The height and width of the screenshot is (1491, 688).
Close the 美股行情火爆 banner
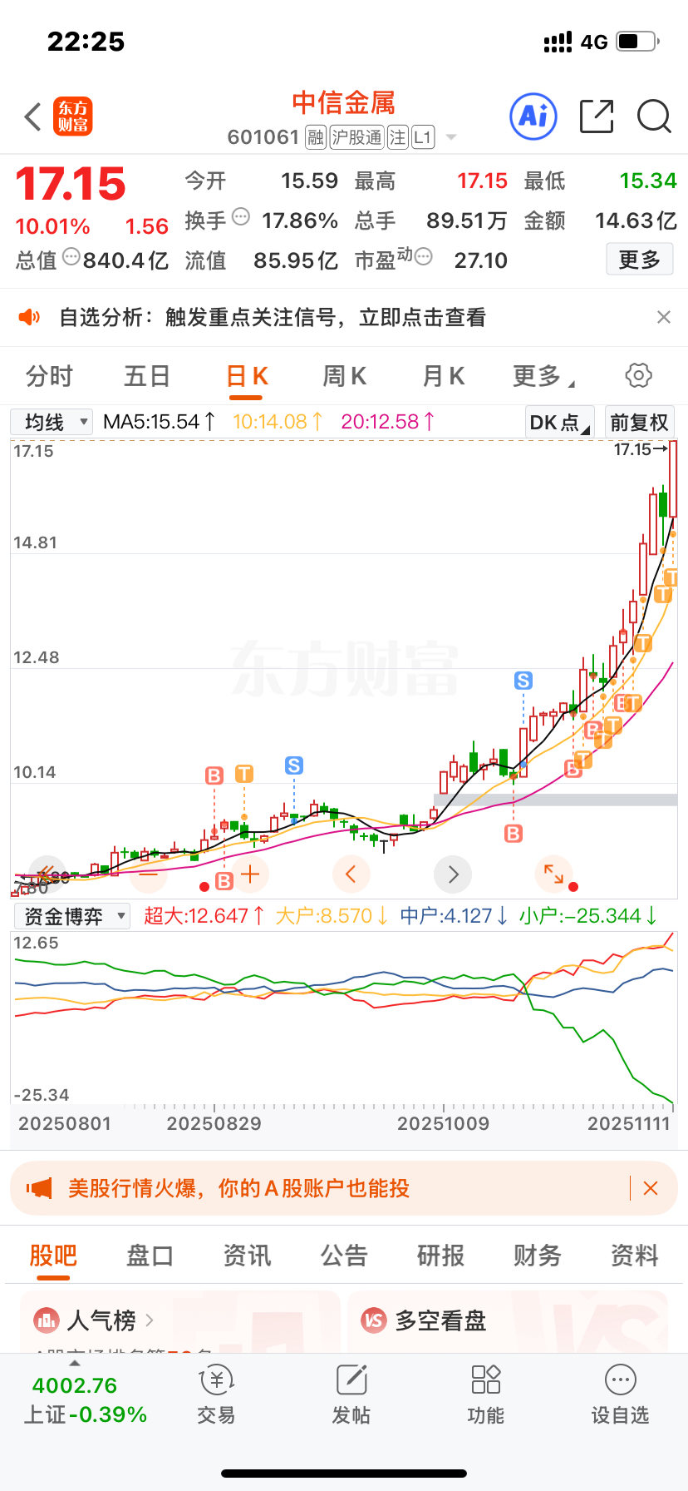coord(651,1188)
